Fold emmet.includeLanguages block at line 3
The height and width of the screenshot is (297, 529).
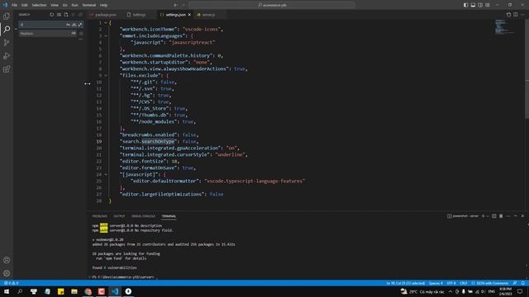pyautogui.click(x=106, y=36)
